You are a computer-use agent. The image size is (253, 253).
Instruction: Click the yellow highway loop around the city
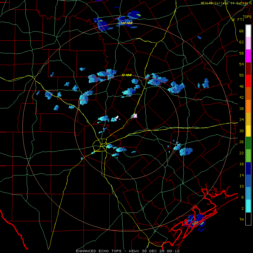pos(100,146)
